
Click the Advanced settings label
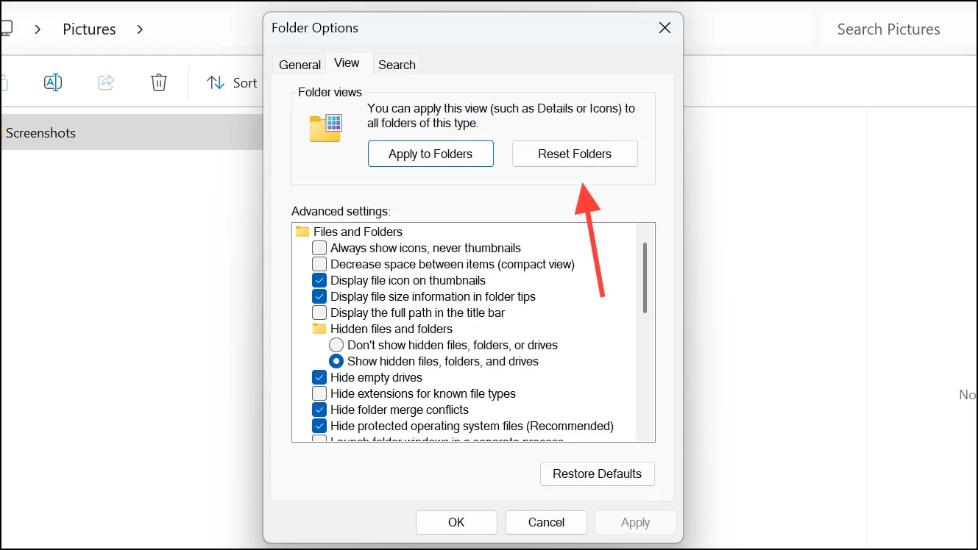341,211
